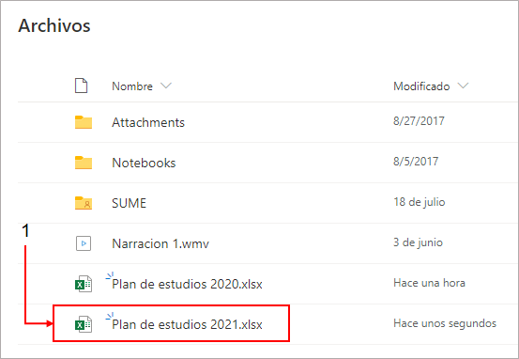Open the Notebooks folder
519x359 pixels.
tap(144, 164)
